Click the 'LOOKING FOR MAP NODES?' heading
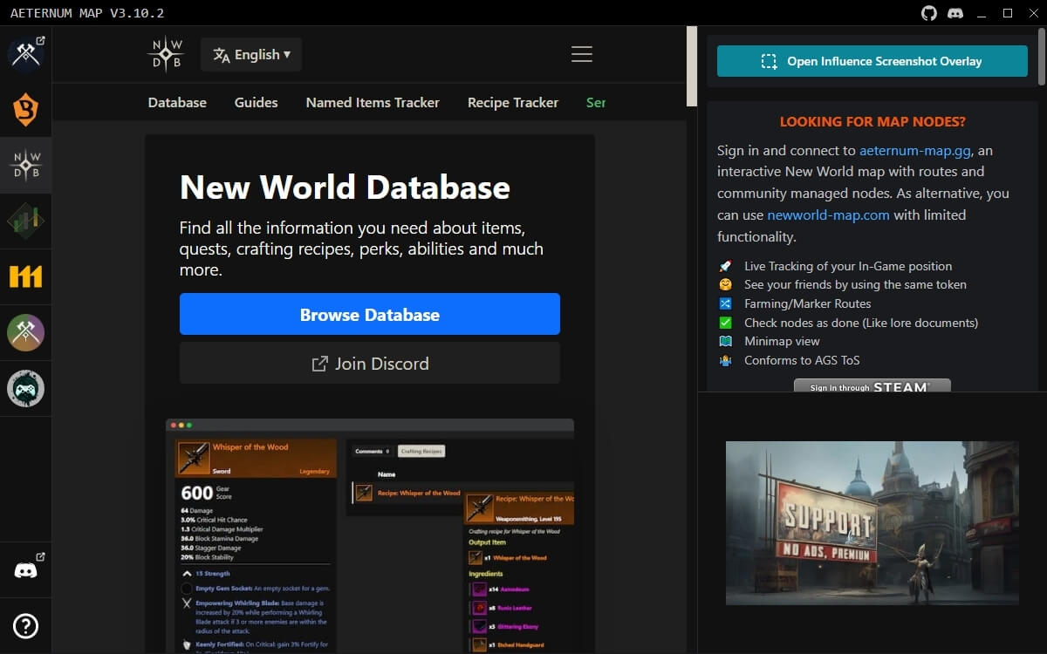Viewport: 1047px width, 654px height. tap(872, 122)
